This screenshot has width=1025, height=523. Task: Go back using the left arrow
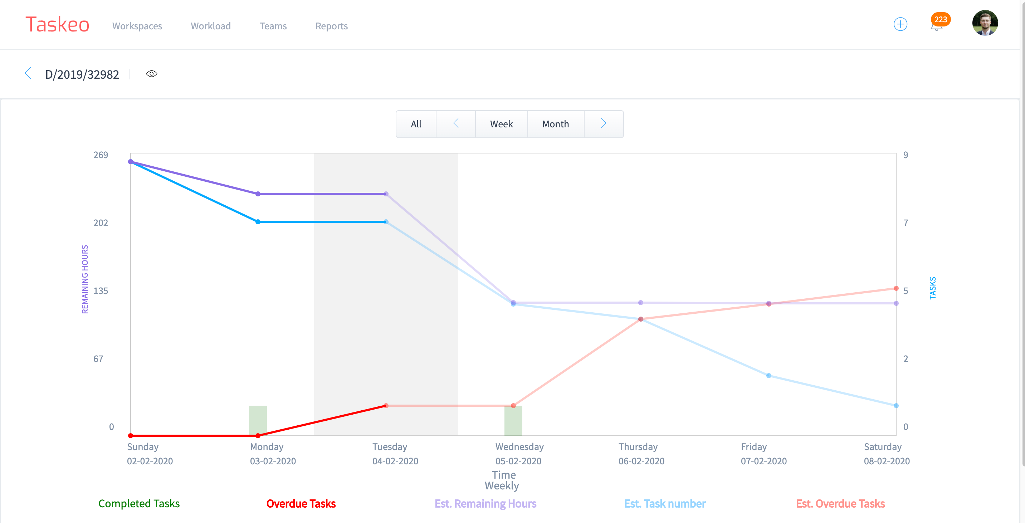click(x=28, y=74)
